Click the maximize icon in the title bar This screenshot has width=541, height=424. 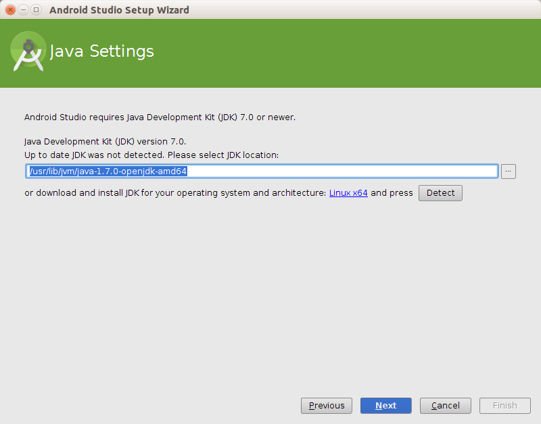35,9
